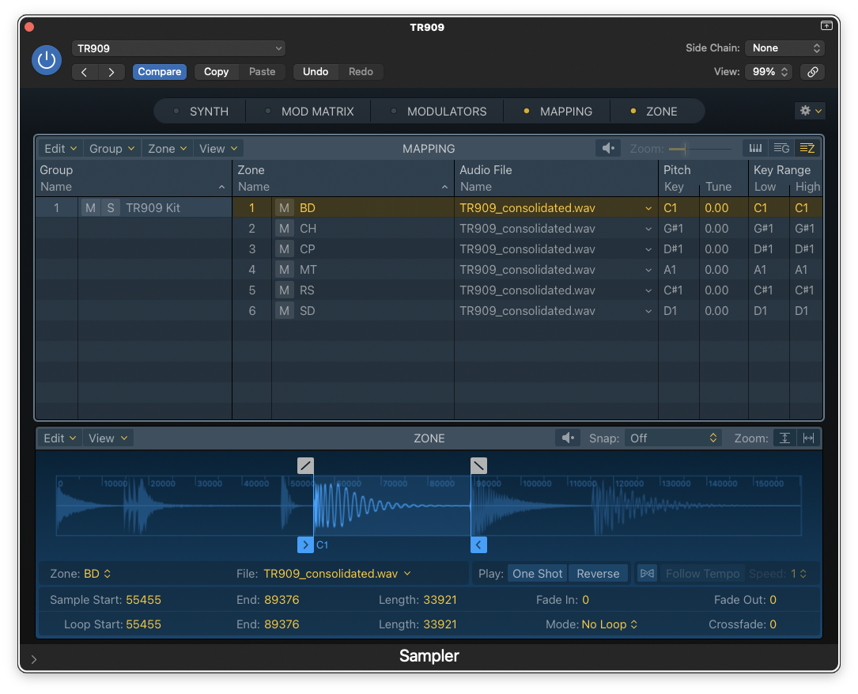The height and width of the screenshot is (694, 858).
Task: Click the Redo button
Action: coord(361,72)
